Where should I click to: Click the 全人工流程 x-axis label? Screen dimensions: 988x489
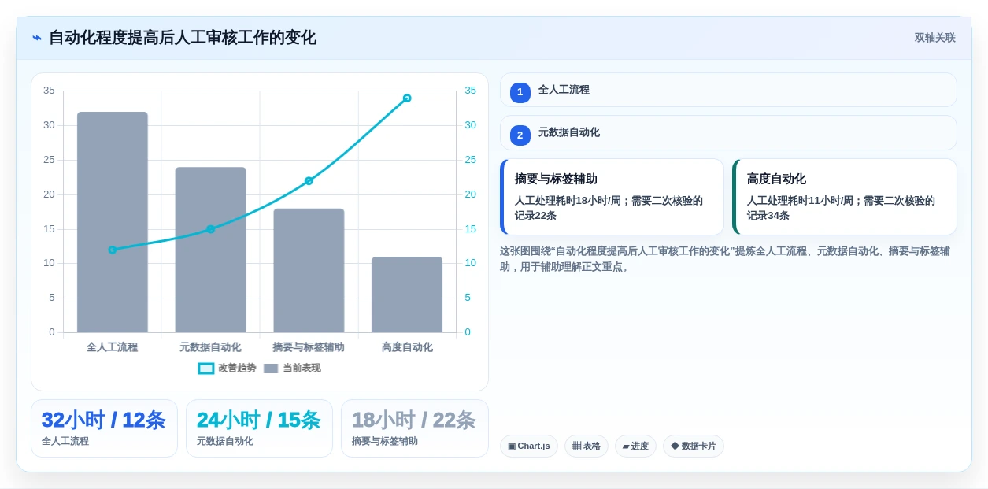[x=113, y=347]
